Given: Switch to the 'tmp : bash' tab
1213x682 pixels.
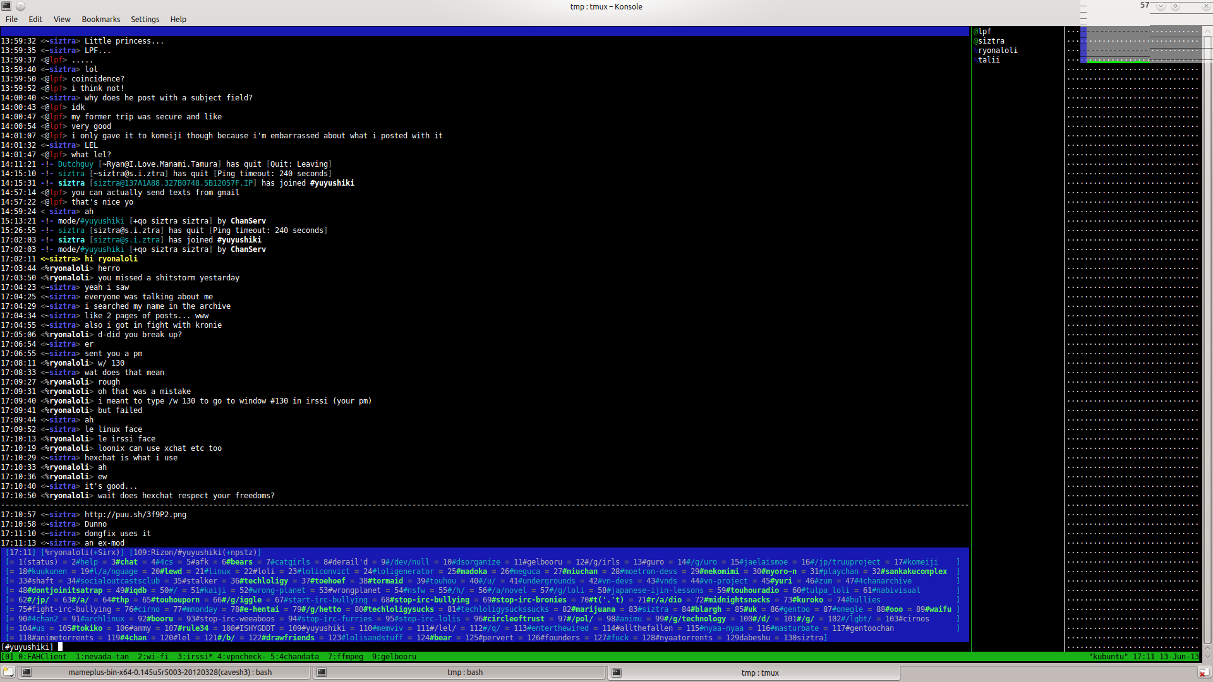Looking at the screenshot, I should tap(459, 673).
